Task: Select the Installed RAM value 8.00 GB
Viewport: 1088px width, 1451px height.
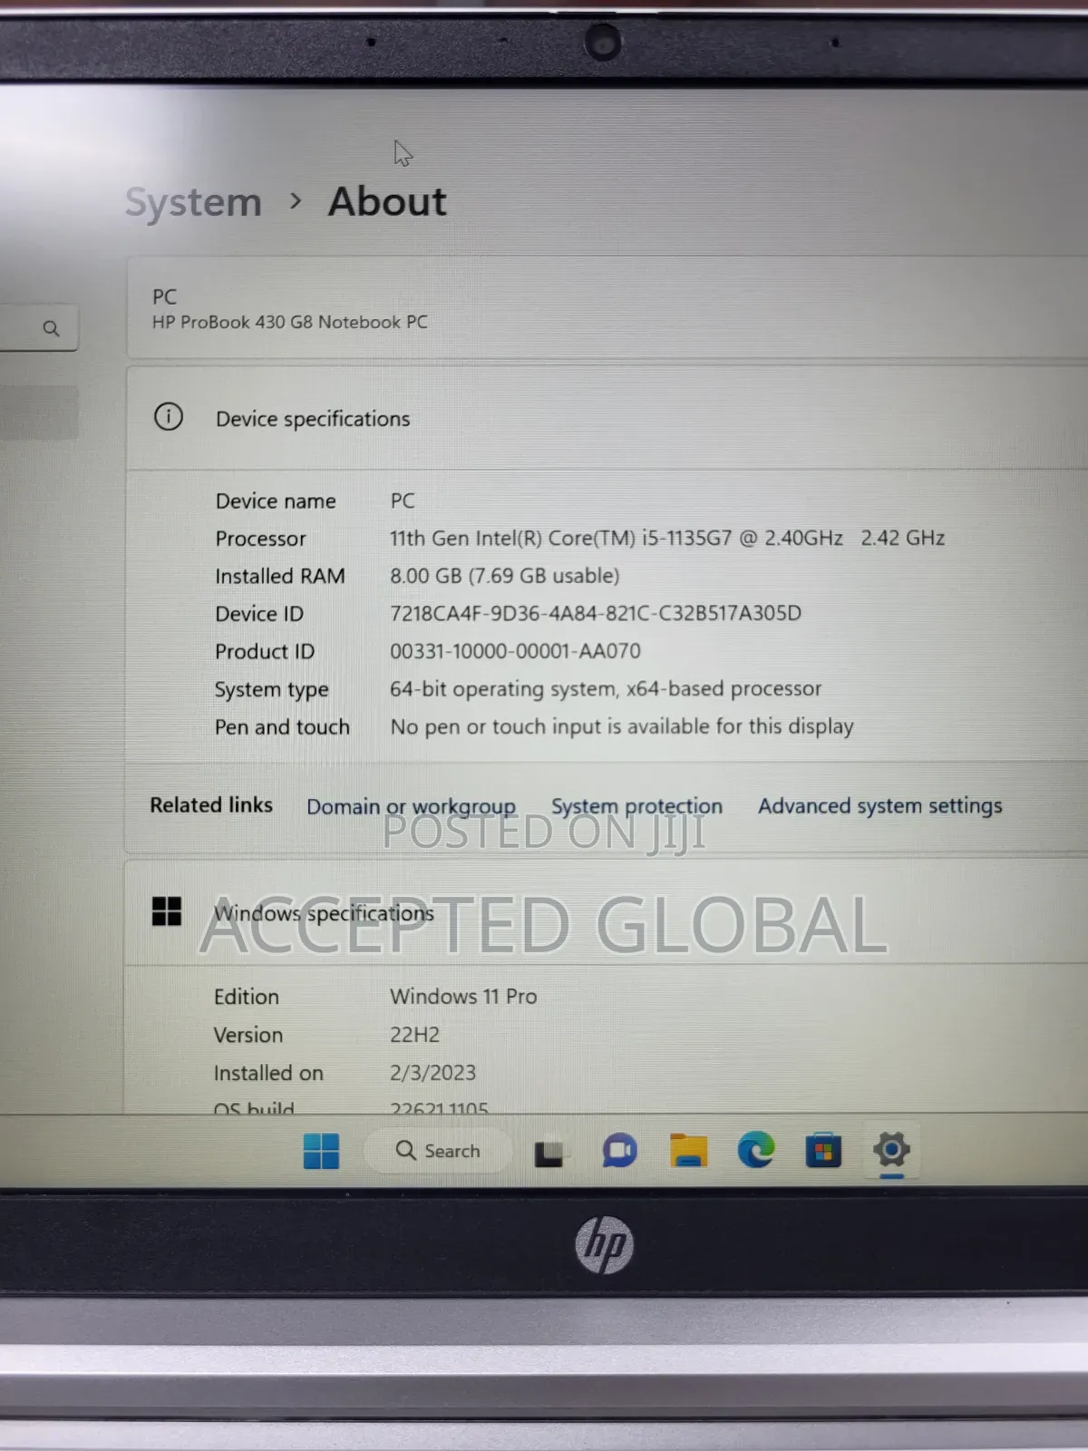Action: point(505,576)
